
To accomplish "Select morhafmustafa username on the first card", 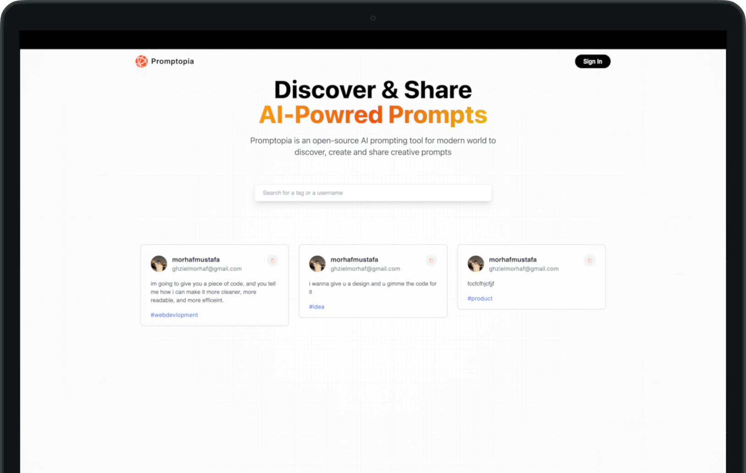I will coord(196,259).
